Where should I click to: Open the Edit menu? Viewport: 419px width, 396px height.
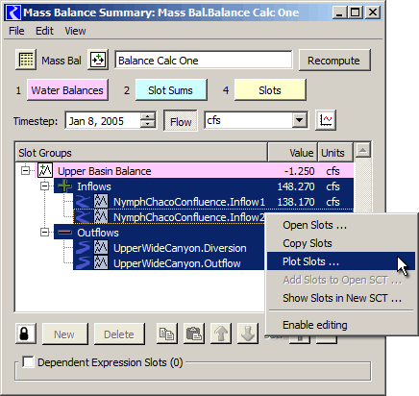(x=44, y=31)
